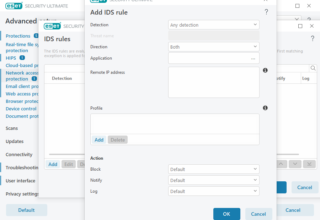The width and height of the screenshot is (320, 220).
Task: Open Connectivity section in sidebar
Action: pos(19,154)
